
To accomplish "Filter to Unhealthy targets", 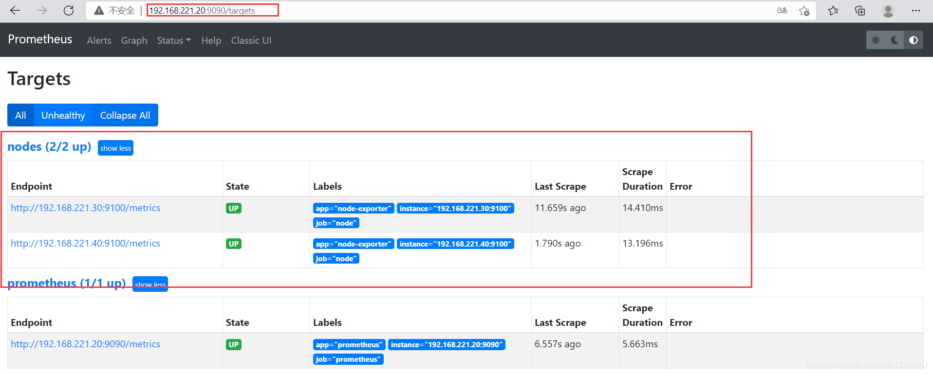I will [x=63, y=115].
